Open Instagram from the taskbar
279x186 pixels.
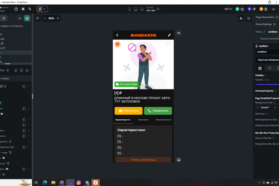click(79, 183)
